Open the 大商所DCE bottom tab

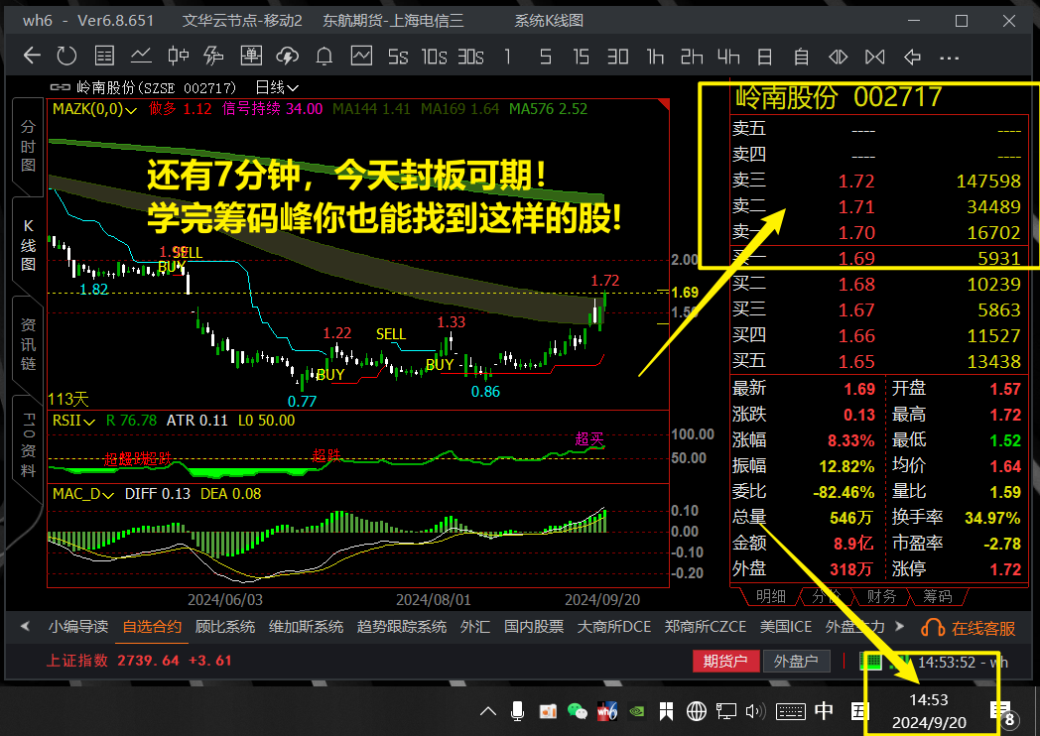coord(613,627)
